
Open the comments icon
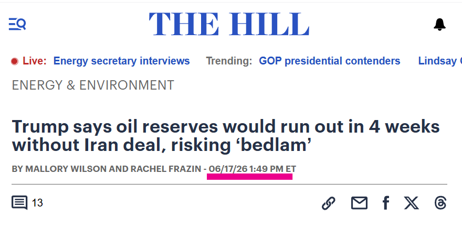[19, 203]
